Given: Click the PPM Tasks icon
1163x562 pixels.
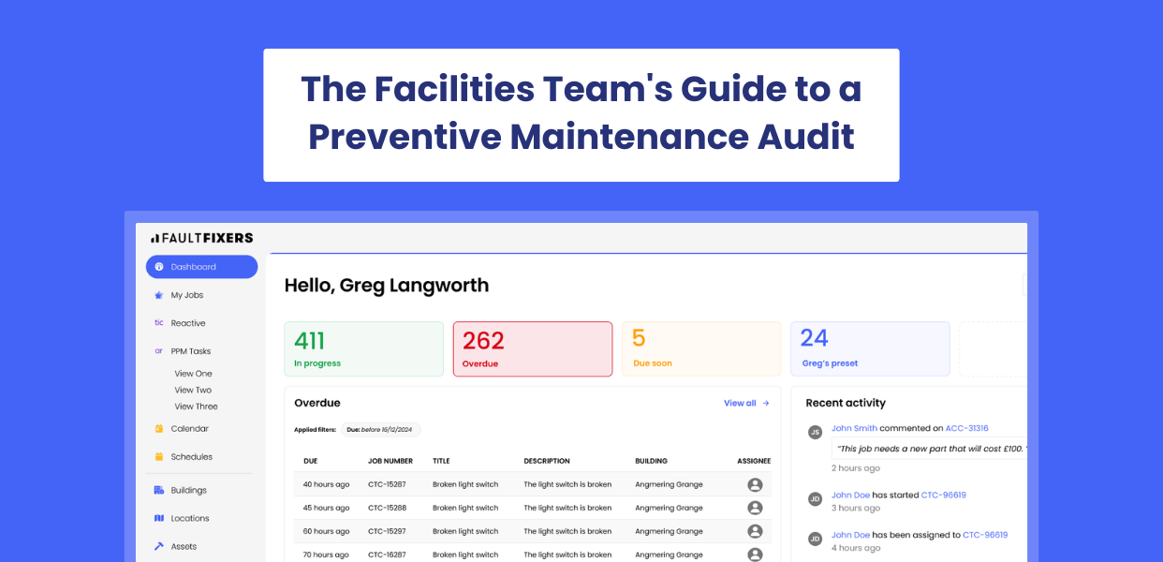Looking at the screenshot, I should pos(157,350).
